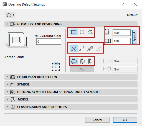Select top-left anchor point
This screenshot has height=126, width=142.
tap(52, 64)
